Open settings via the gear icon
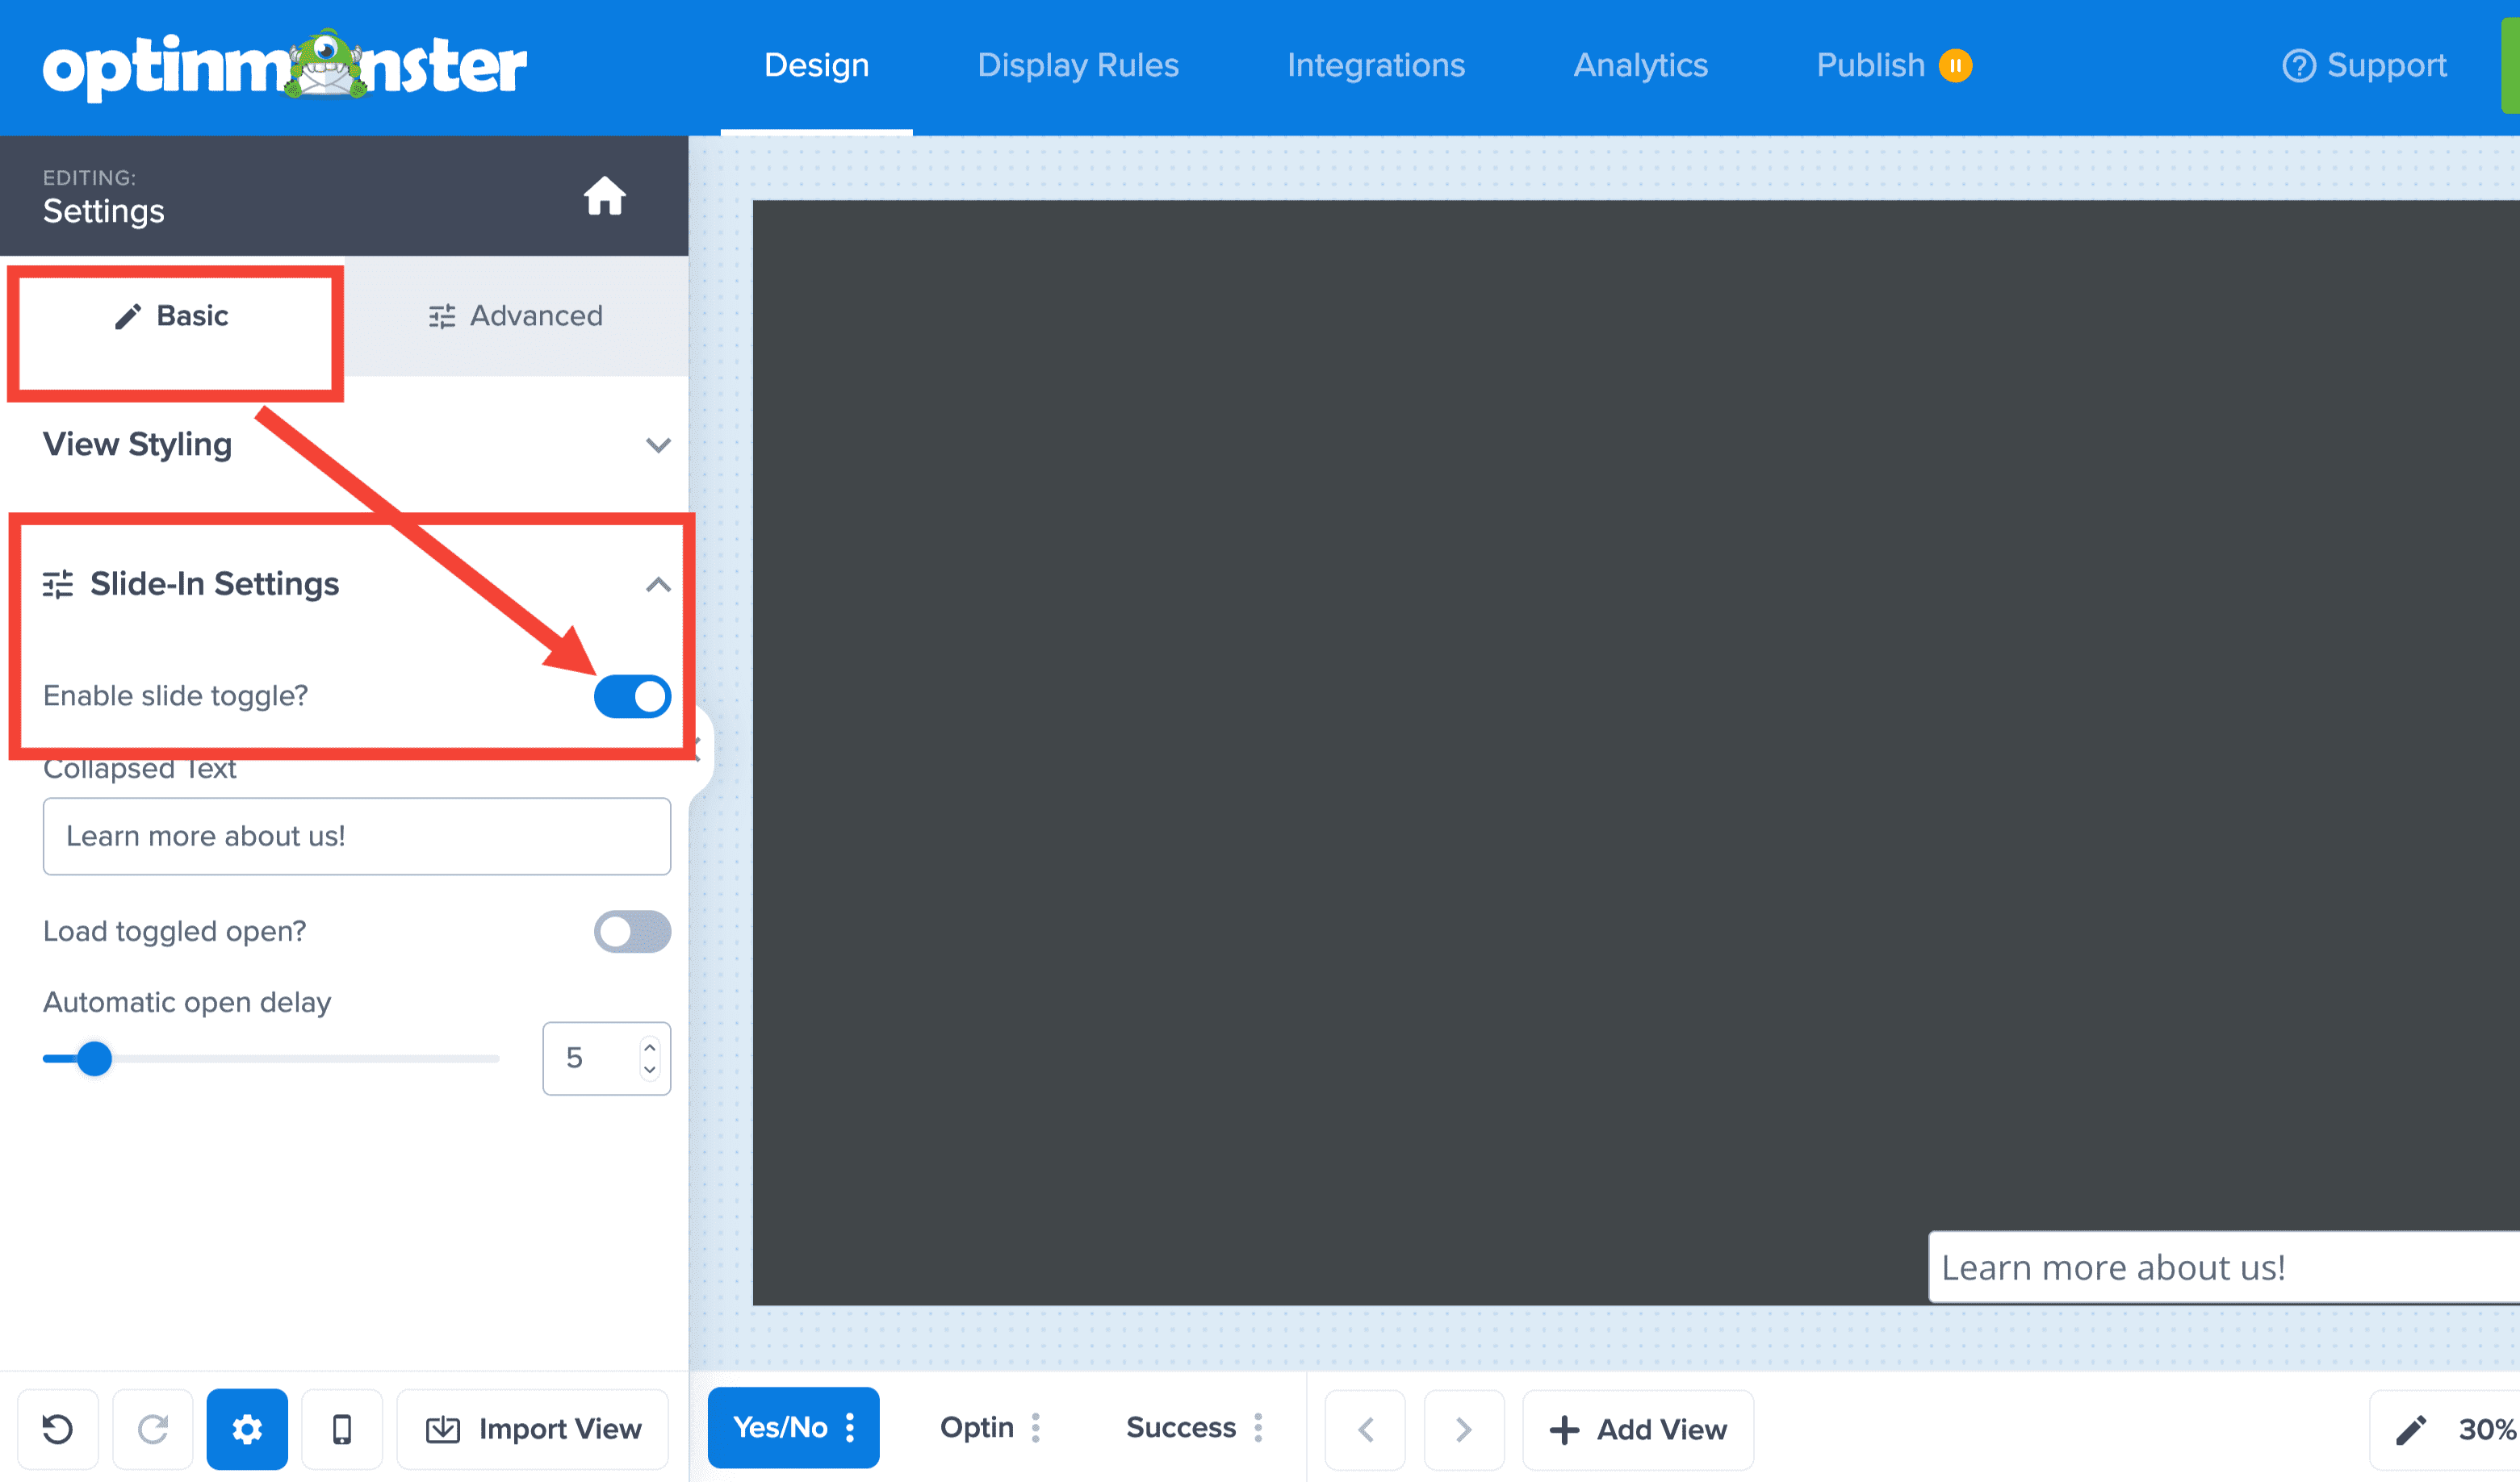2520x1482 pixels. tap(247, 1428)
